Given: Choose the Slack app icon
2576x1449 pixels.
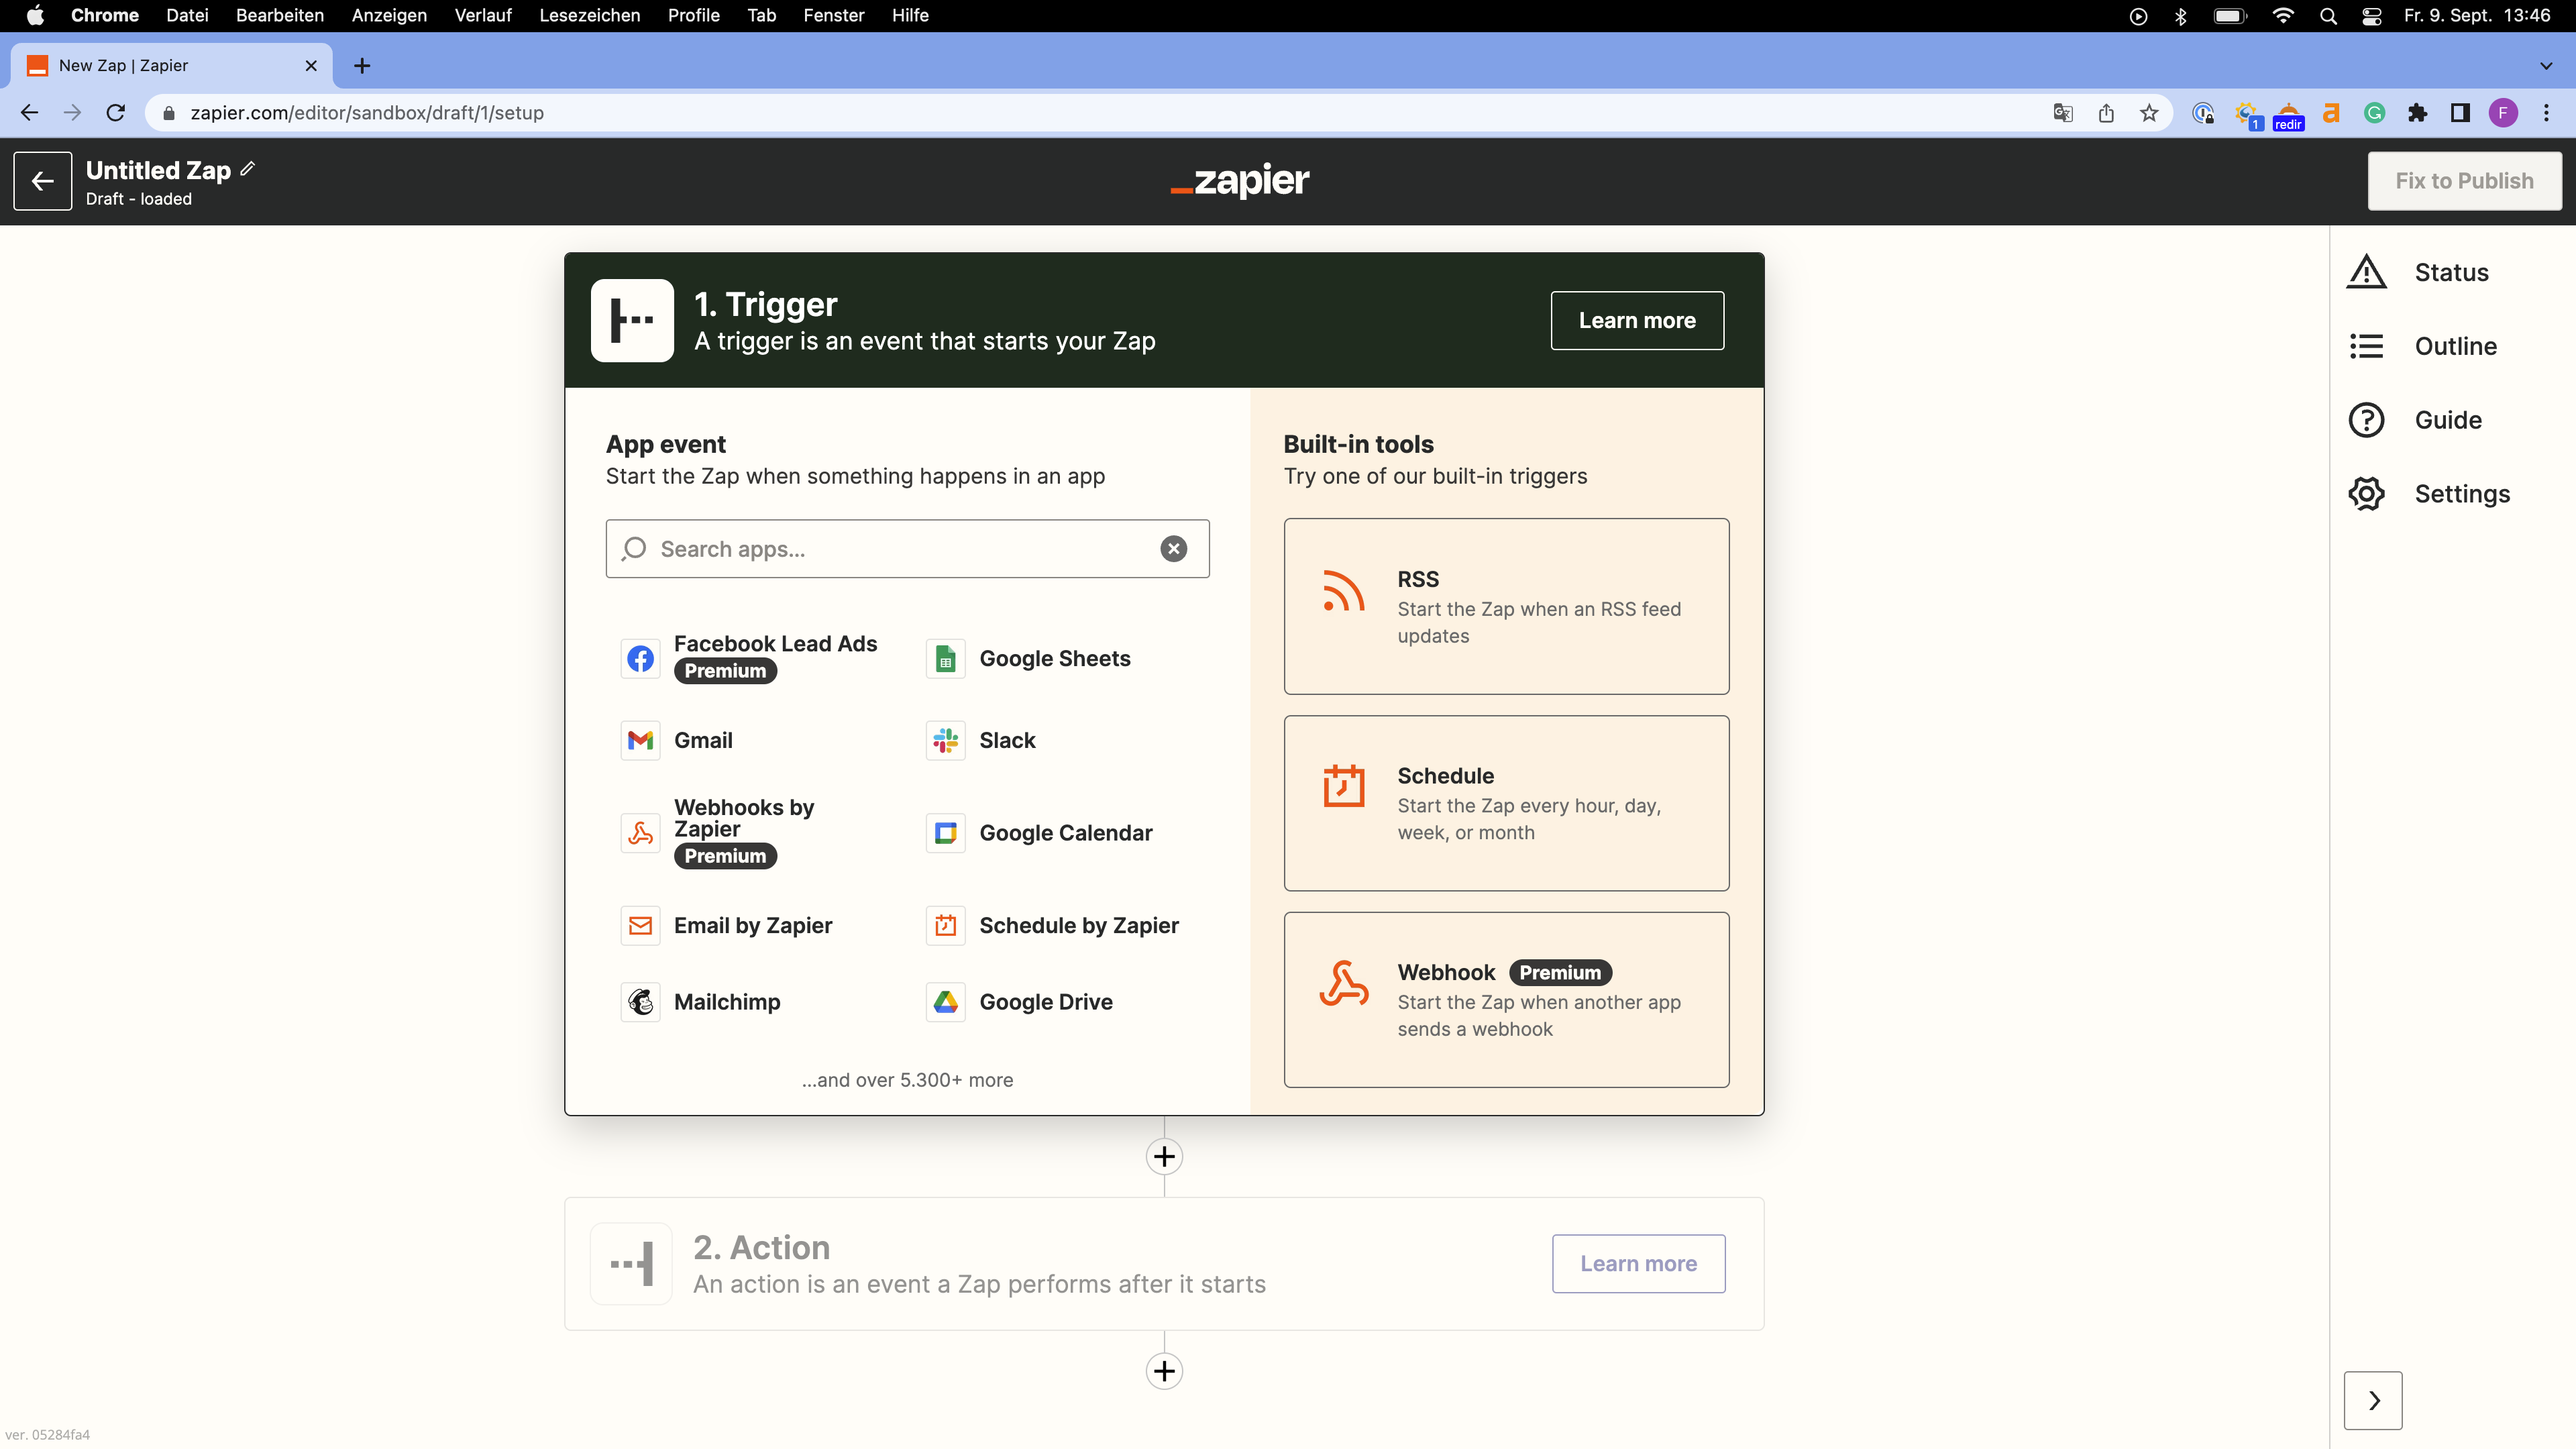Looking at the screenshot, I should click(945, 740).
